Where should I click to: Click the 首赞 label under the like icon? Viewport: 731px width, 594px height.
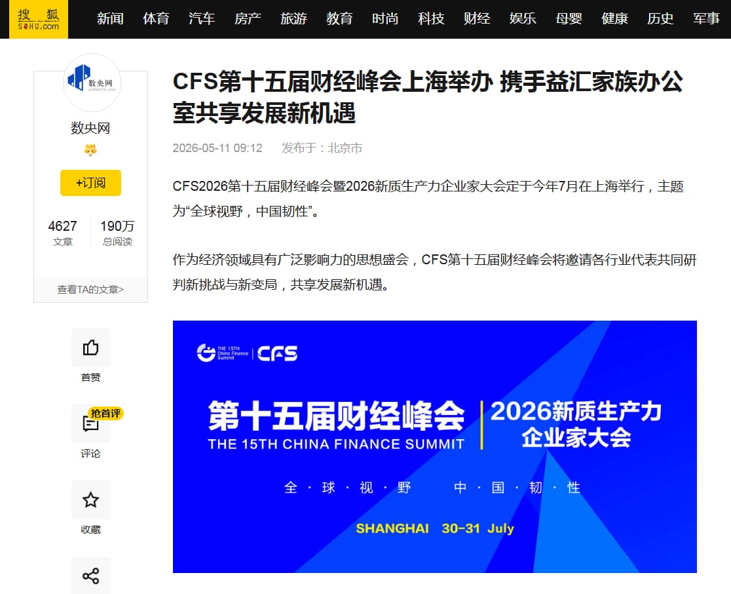coord(90,377)
